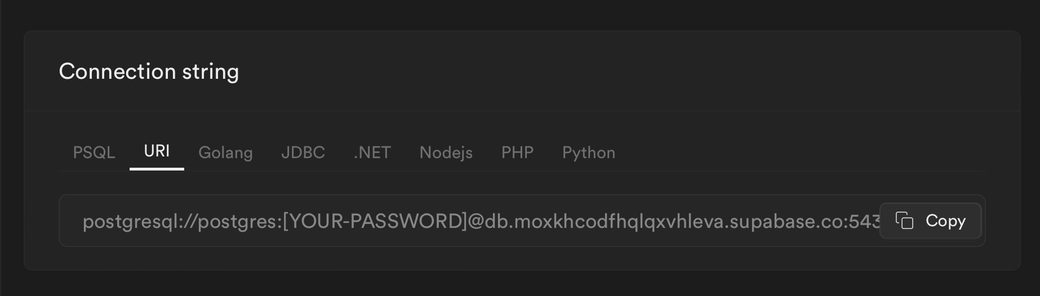
Task: Click empty space right of Python tab
Action: [x=789, y=153]
